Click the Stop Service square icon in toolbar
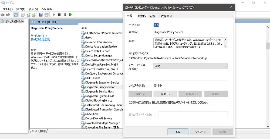 click(59, 15)
